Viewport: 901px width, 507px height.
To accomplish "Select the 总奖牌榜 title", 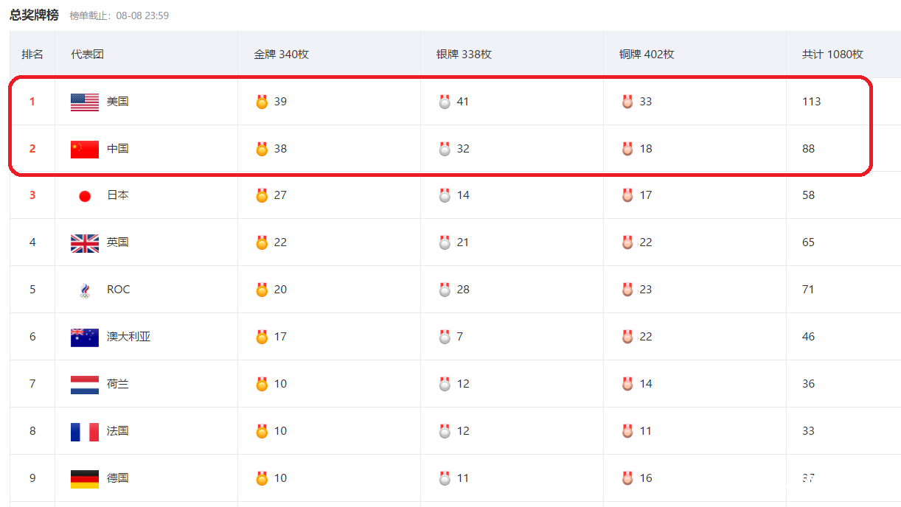I will 34,15.
